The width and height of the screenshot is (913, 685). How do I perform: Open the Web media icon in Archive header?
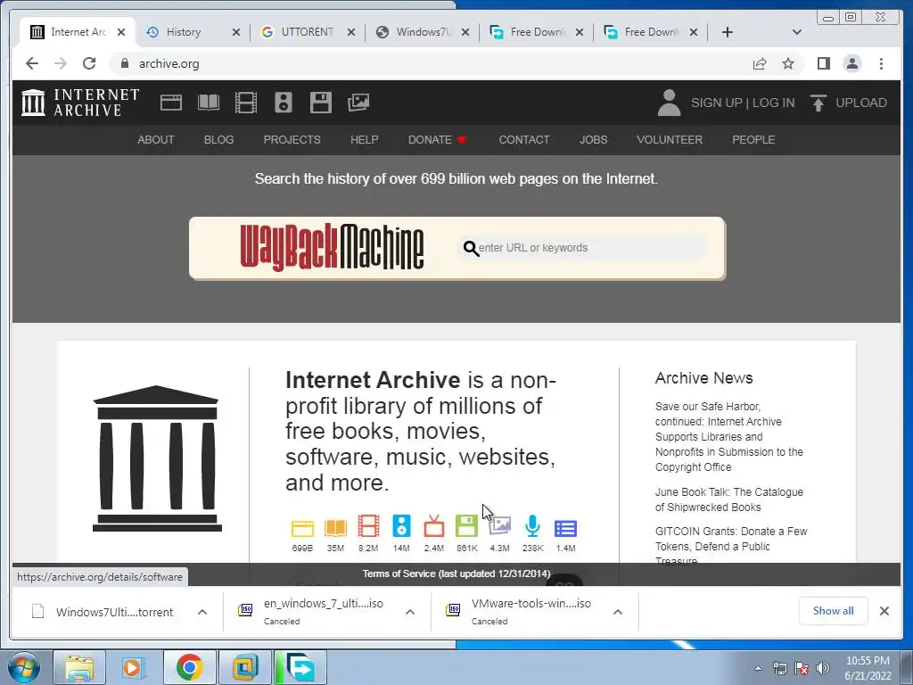(171, 103)
